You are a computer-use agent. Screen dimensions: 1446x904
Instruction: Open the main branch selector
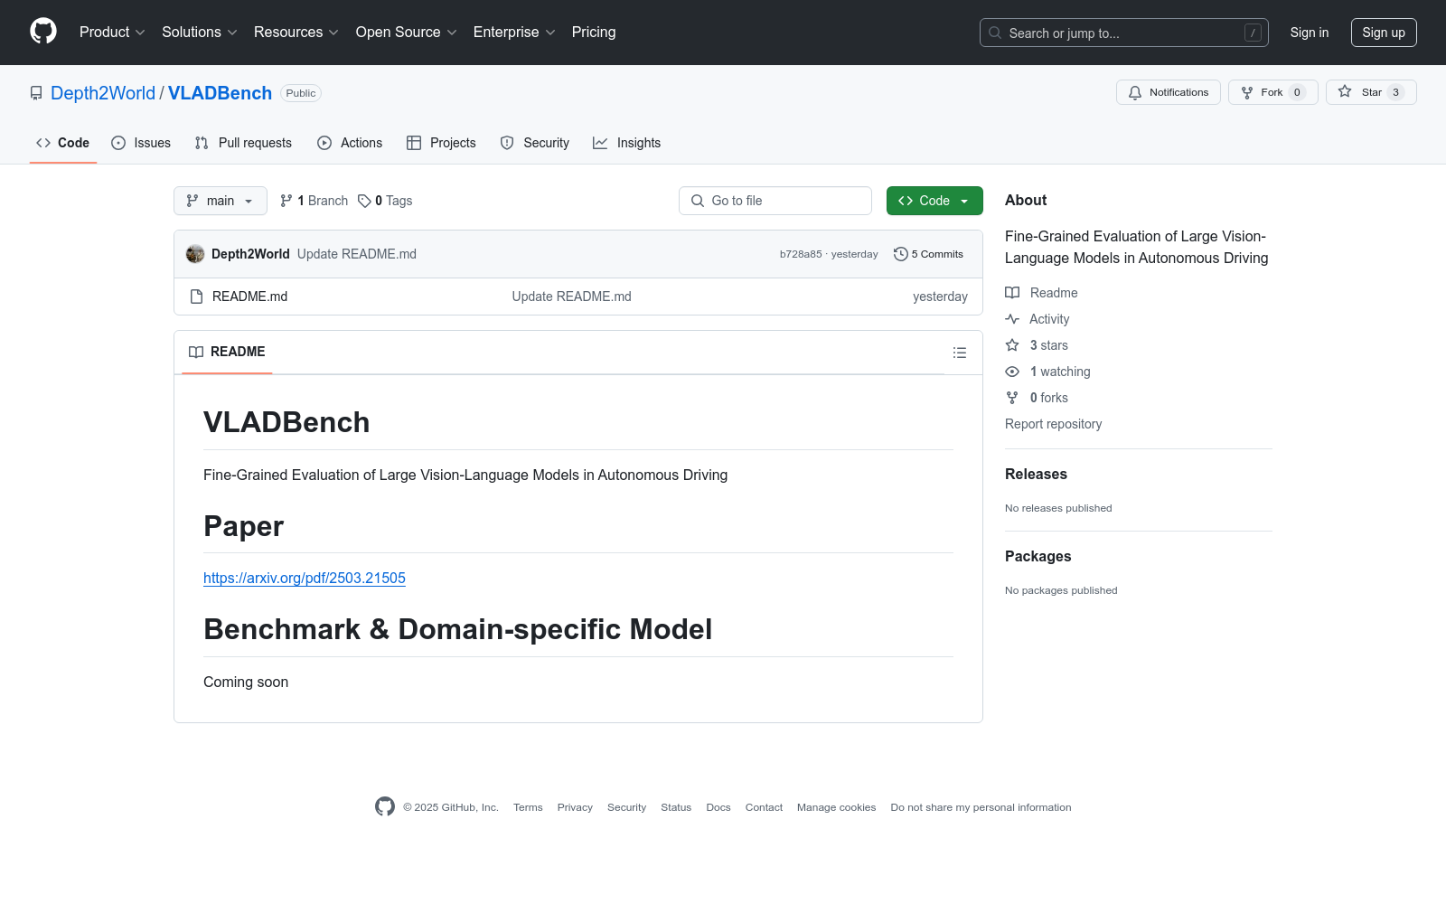[x=221, y=201]
